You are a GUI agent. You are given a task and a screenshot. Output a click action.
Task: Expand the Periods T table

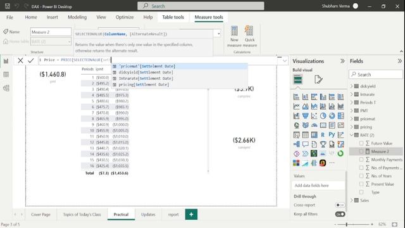[x=352, y=103]
